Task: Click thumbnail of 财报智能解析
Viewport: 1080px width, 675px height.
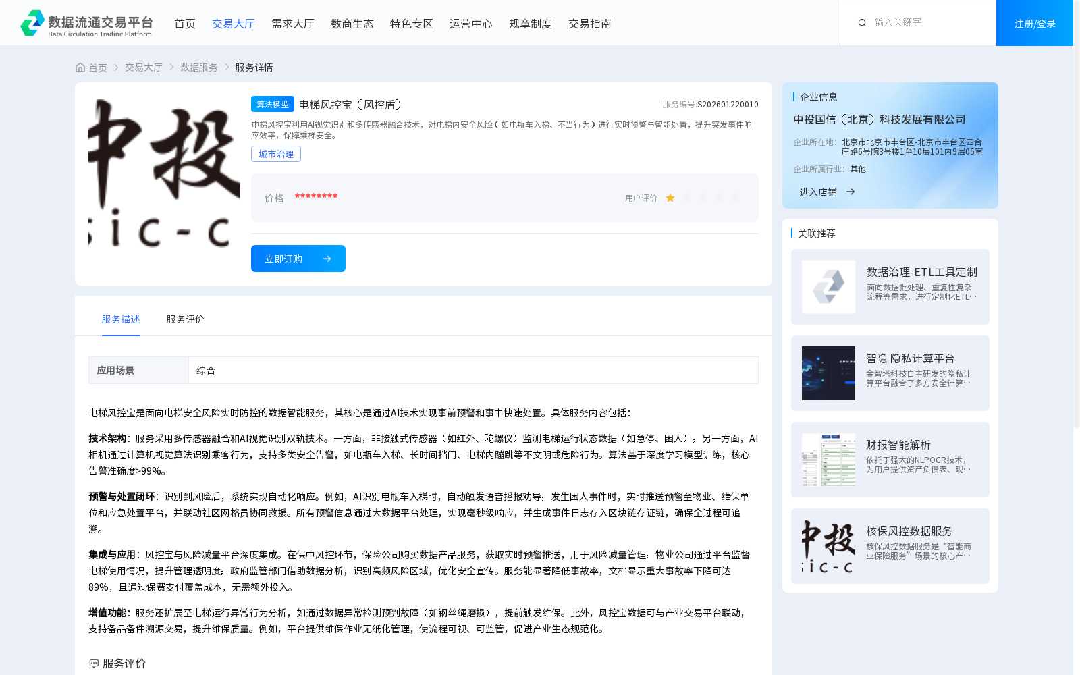Action: 828,460
